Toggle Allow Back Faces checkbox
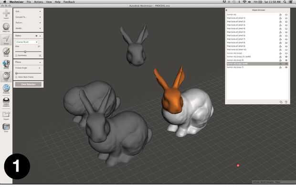 pyautogui.click(x=16, y=77)
